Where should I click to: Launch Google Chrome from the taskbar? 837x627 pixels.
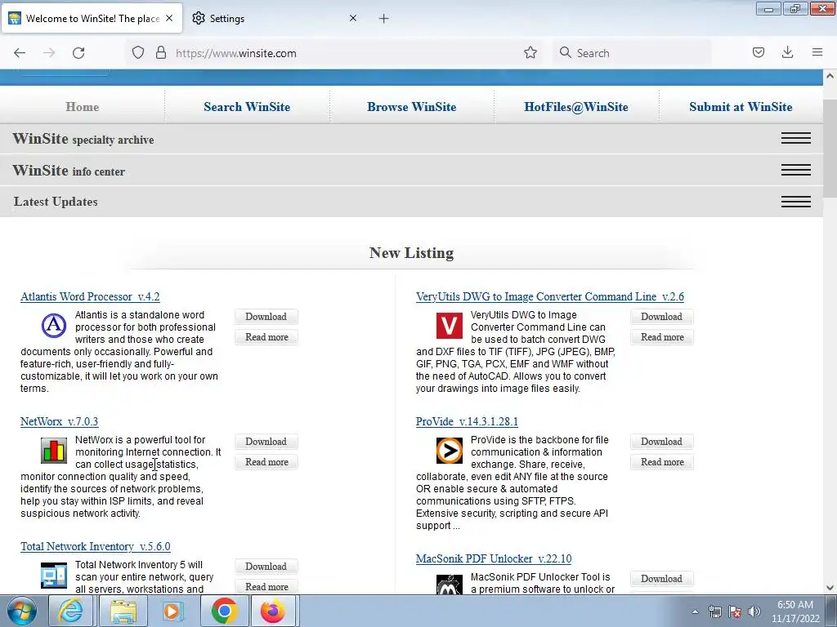click(x=224, y=611)
